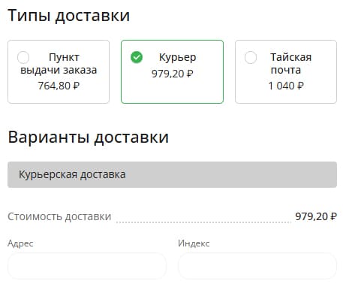
Task: Click the 979,20 ₽ delivery cost total
Action: point(316,216)
